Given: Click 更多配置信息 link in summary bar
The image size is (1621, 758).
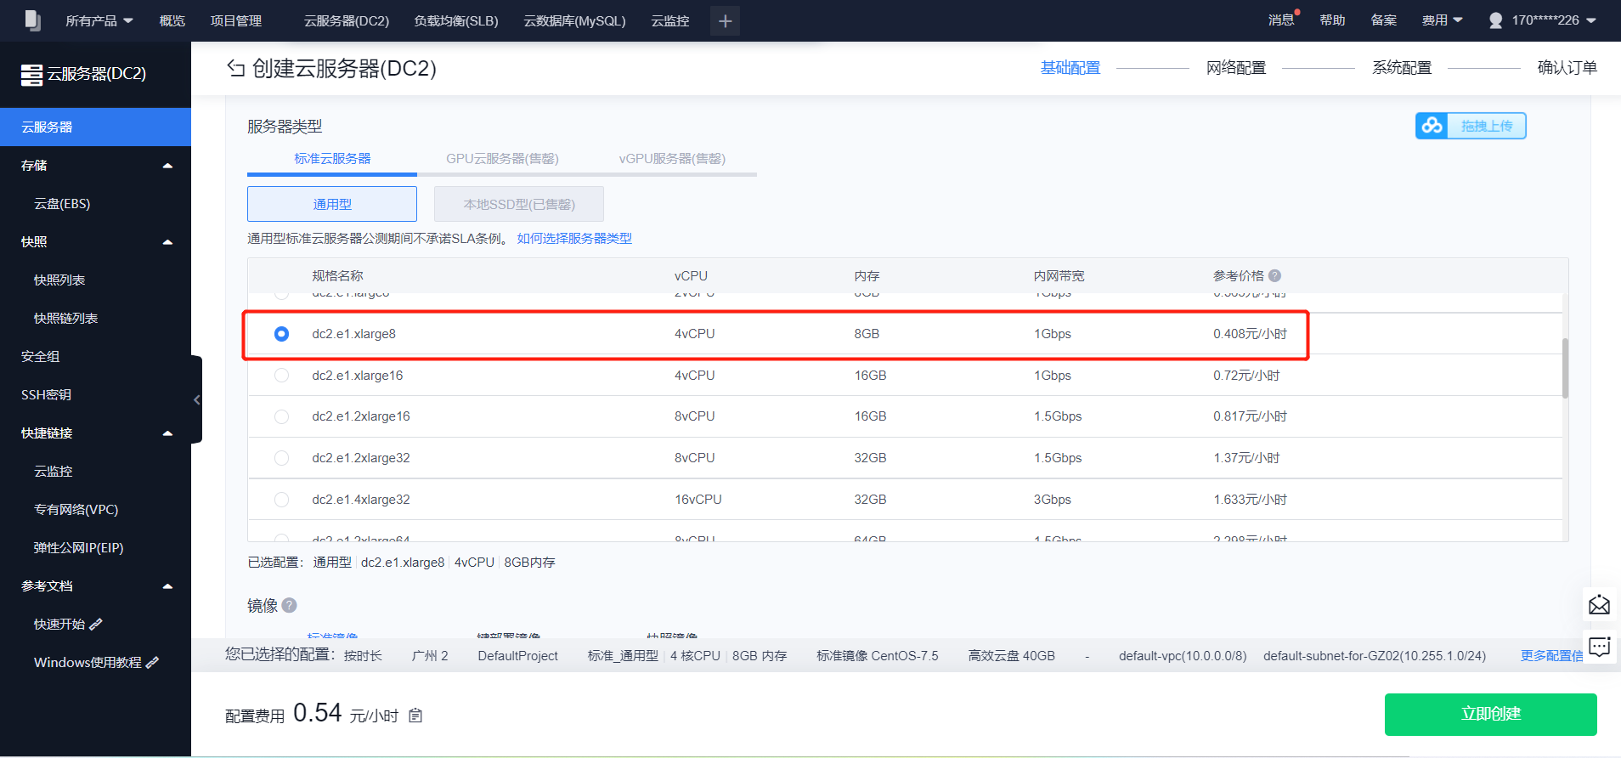Looking at the screenshot, I should tap(1551, 655).
